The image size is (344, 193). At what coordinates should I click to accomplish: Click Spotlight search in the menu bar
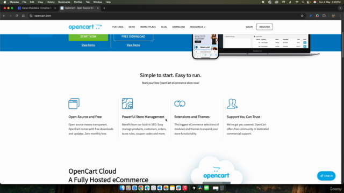click(x=303, y=2)
